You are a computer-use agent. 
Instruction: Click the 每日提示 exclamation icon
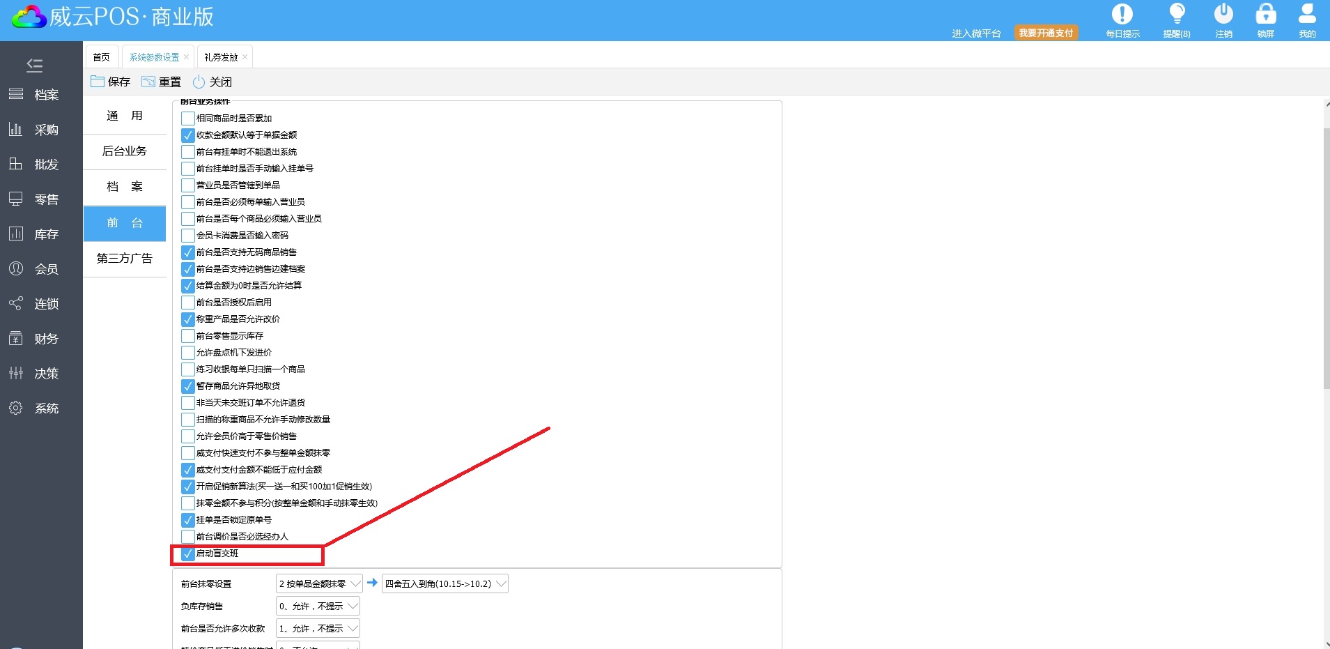pyautogui.click(x=1122, y=15)
